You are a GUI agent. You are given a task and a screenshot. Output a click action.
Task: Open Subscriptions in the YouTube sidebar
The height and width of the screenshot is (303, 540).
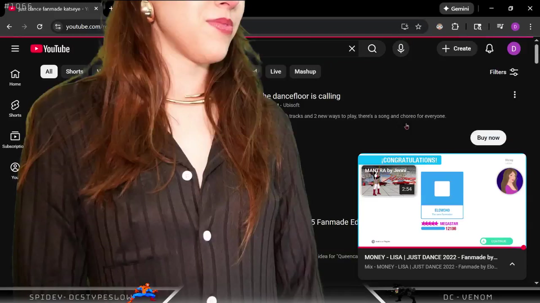(13, 140)
